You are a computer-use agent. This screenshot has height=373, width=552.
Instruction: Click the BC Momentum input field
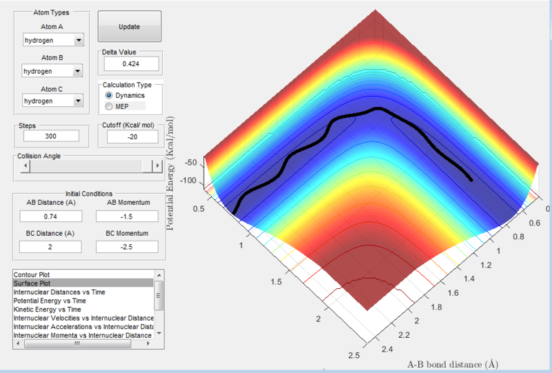(x=127, y=247)
